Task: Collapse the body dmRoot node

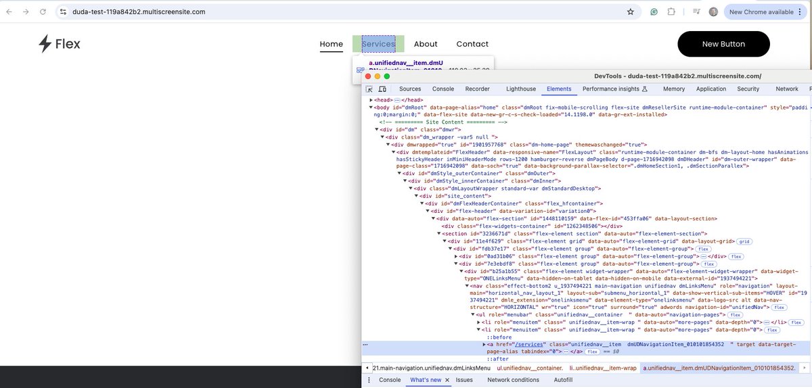Action: pos(371,107)
